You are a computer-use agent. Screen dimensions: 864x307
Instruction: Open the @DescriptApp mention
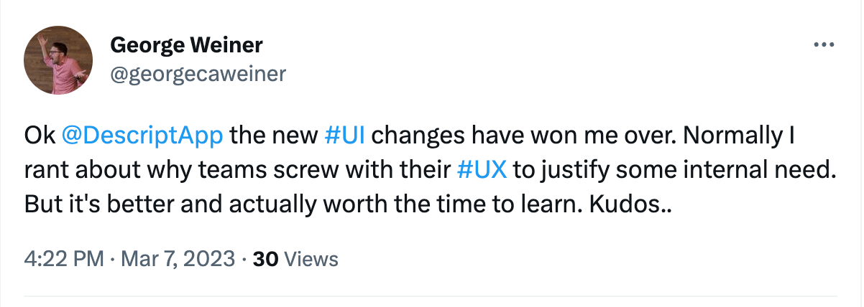(x=143, y=135)
